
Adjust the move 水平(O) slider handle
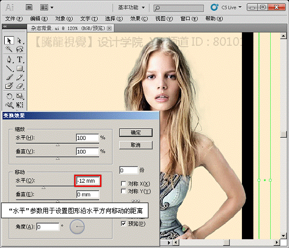click(x=43, y=188)
